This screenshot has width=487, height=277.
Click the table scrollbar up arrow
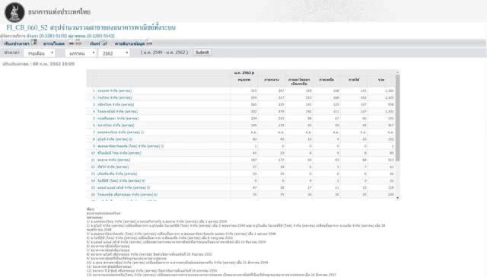(397, 72)
